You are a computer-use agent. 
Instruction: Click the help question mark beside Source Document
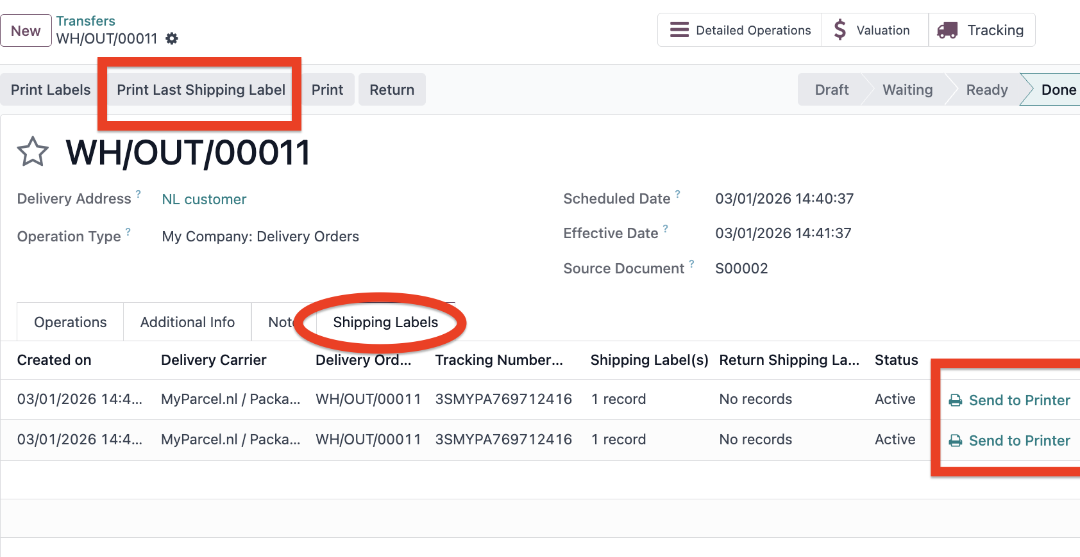(692, 263)
